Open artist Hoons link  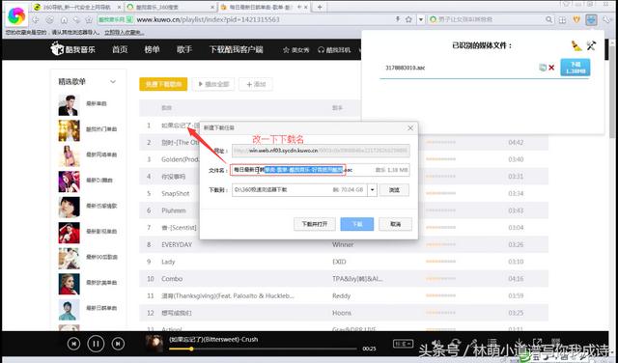coord(342,313)
